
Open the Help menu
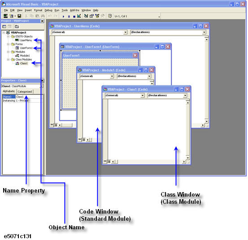[x=96, y=10]
